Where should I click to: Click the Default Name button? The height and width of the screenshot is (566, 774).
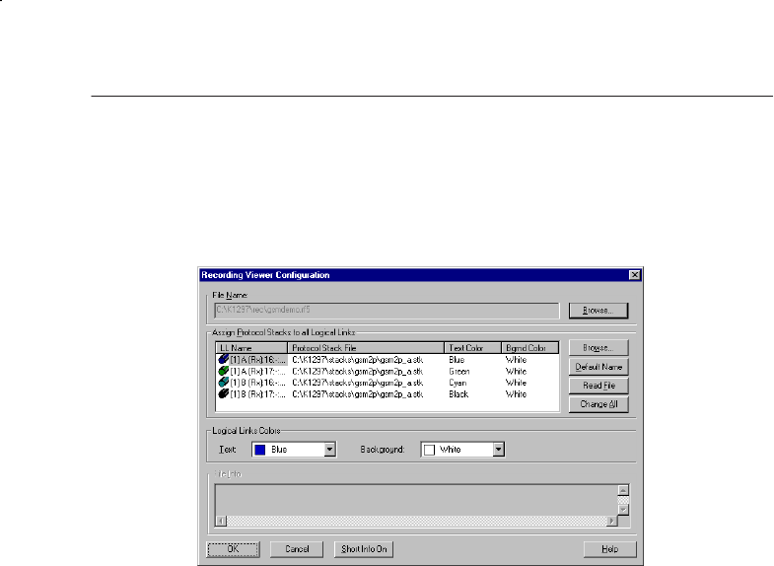[598, 367]
